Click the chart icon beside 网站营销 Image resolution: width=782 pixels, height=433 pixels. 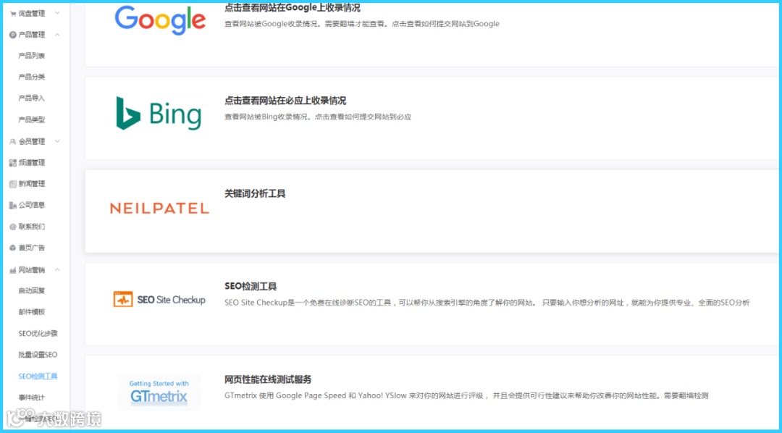[12, 270]
